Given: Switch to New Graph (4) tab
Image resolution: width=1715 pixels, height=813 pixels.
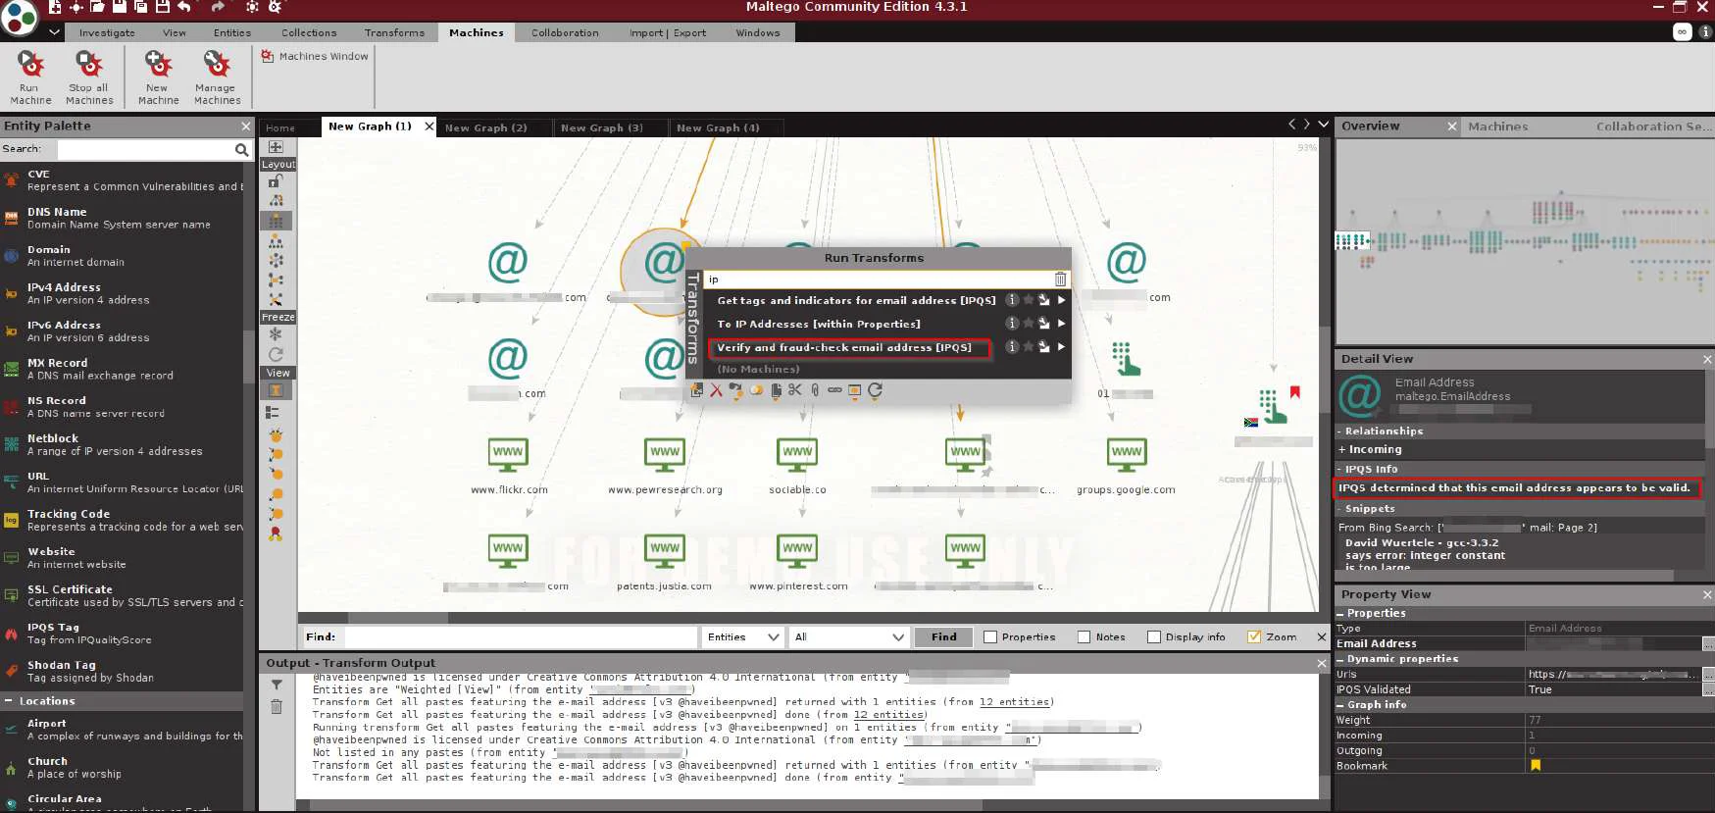Looking at the screenshot, I should pyautogui.click(x=718, y=127).
